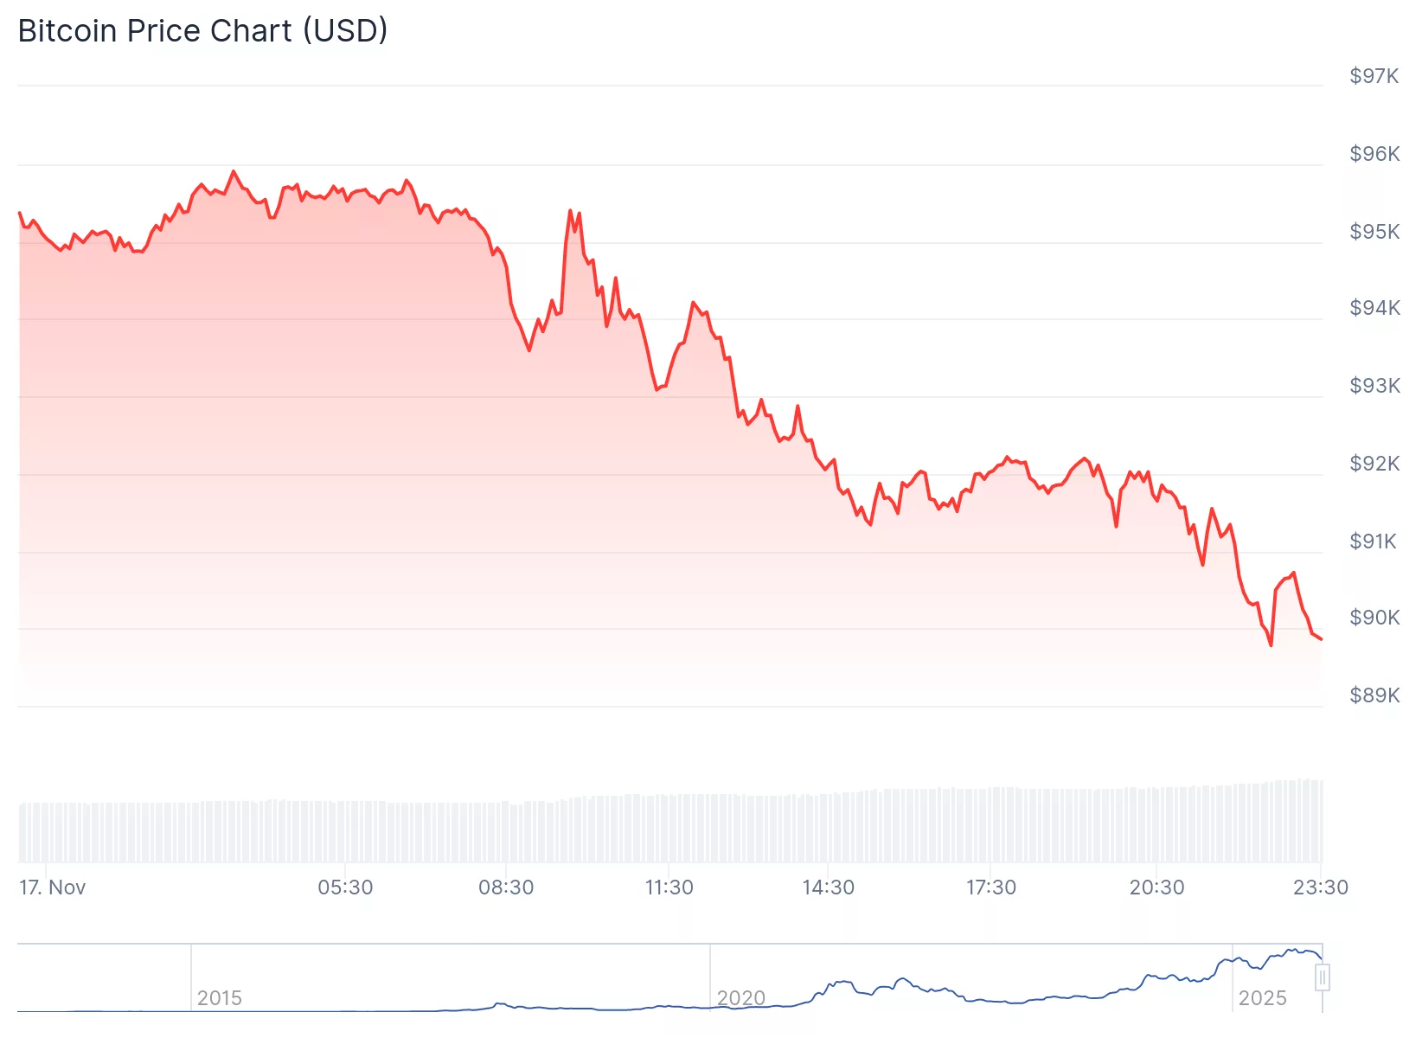Select the 05:30 time axis label

[x=345, y=887]
